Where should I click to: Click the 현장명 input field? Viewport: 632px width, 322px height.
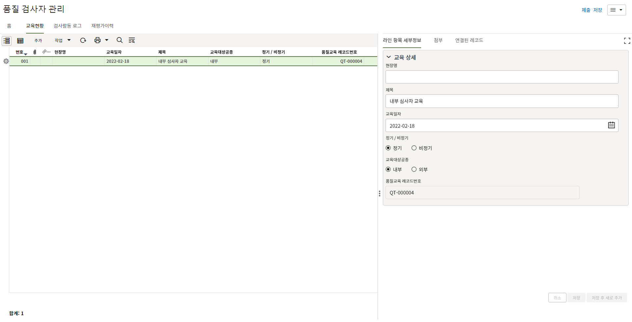(x=501, y=77)
